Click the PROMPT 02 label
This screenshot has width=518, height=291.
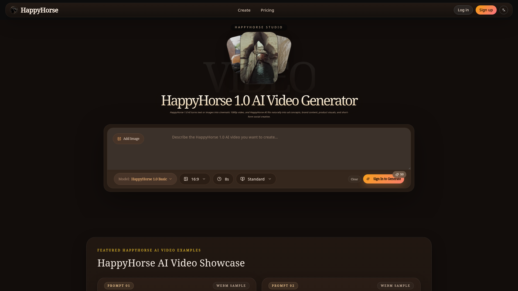tap(283, 286)
